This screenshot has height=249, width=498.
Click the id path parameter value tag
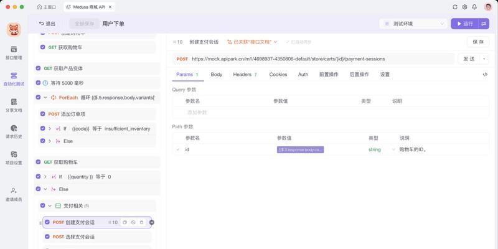click(x=300, y=149)
